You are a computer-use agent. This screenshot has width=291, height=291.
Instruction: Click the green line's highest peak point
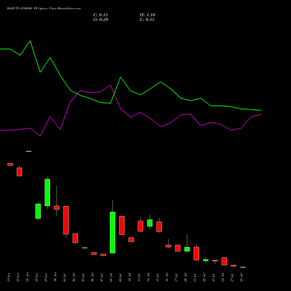30,41
